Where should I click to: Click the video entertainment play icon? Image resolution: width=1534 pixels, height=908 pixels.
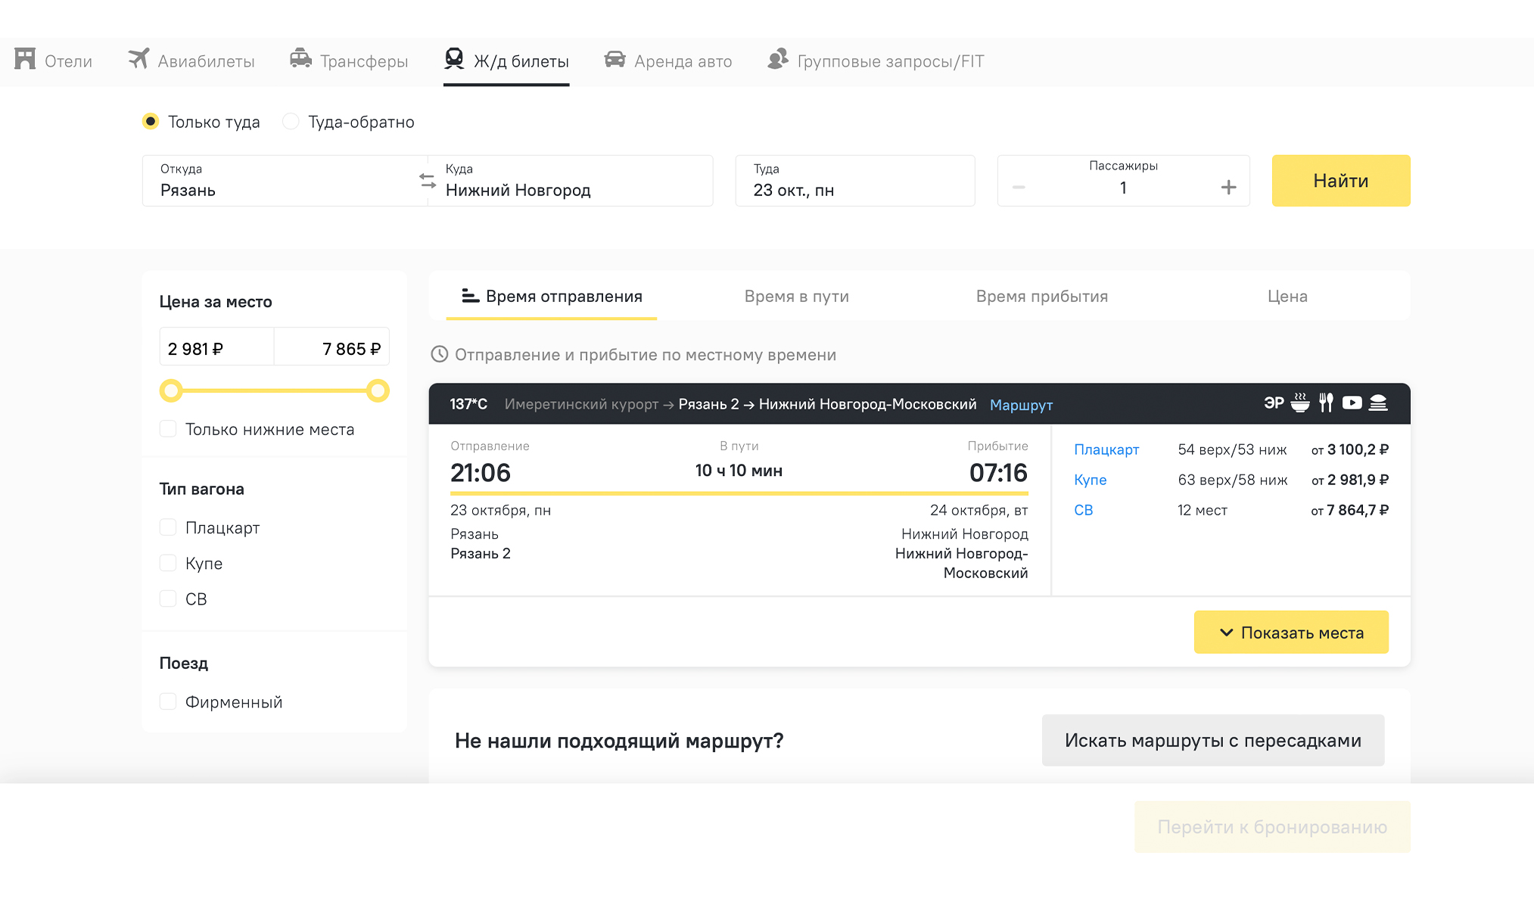1352,403
